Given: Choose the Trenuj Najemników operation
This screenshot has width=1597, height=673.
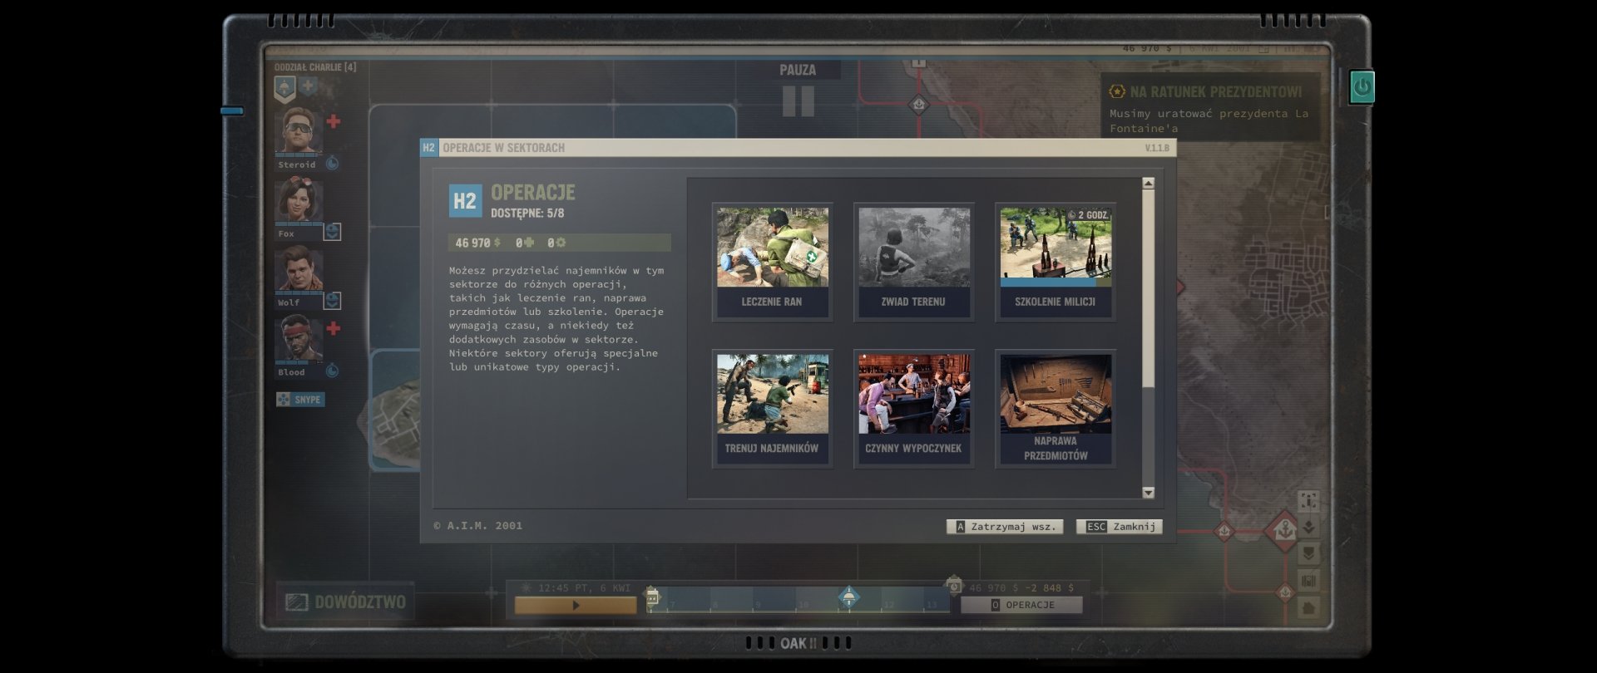Looking at the screenshot, I should tap(773, 409).
